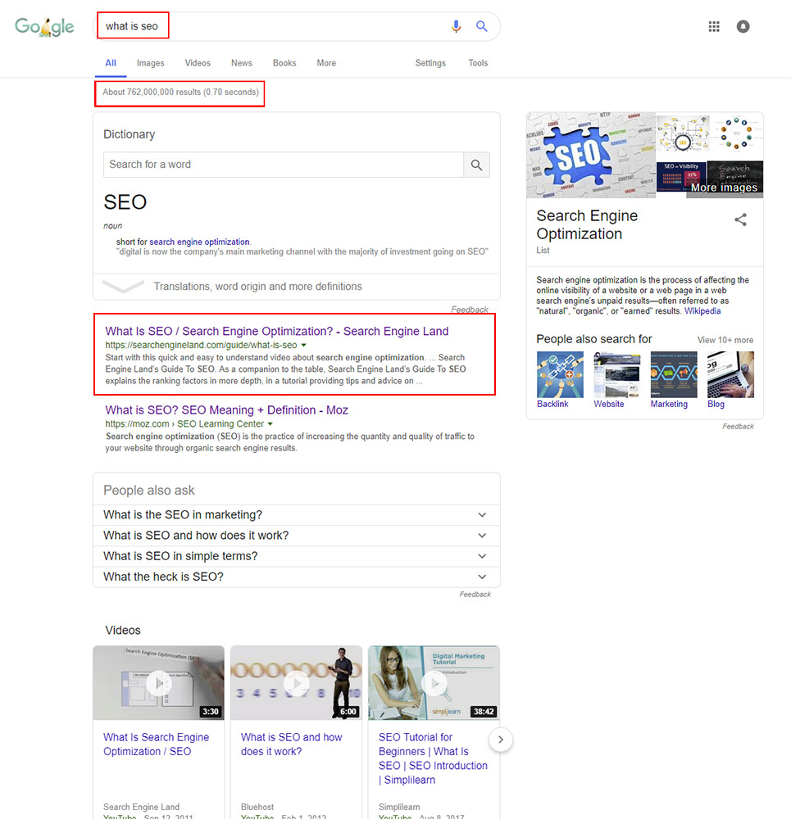Play the 'What Is Search Engine Optimization' video
The image size is (791, 819).
pyautogui.click(x=158, y=683)
